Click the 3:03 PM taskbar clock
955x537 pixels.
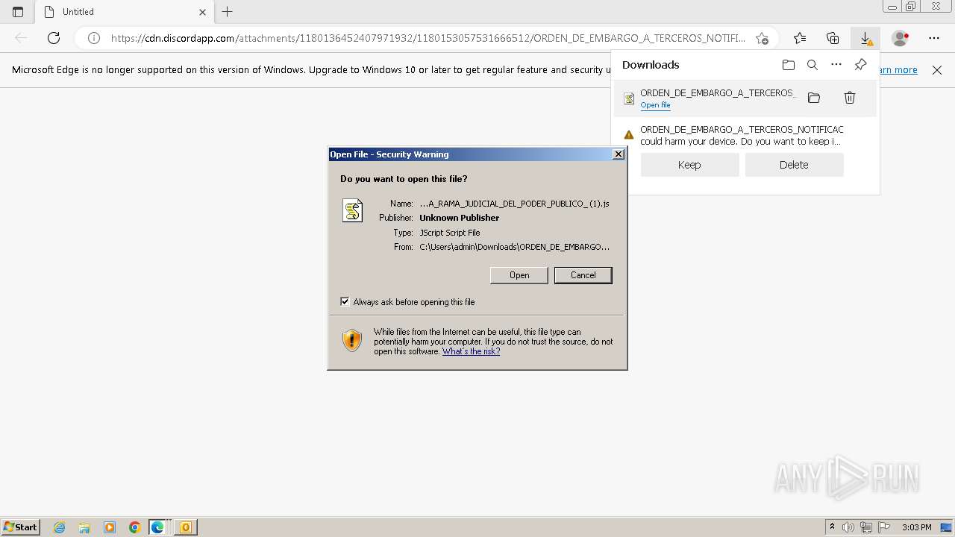point(916,527)
